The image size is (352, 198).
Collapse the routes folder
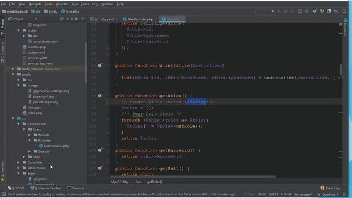click(x=18, y=30)
